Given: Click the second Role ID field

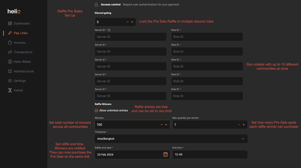Looking at the screenshot, I should [207, 51].
